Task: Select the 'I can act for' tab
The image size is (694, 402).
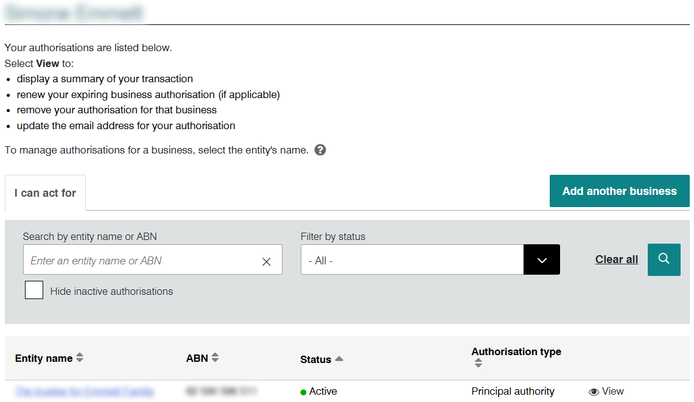Action: pos(45,193)
